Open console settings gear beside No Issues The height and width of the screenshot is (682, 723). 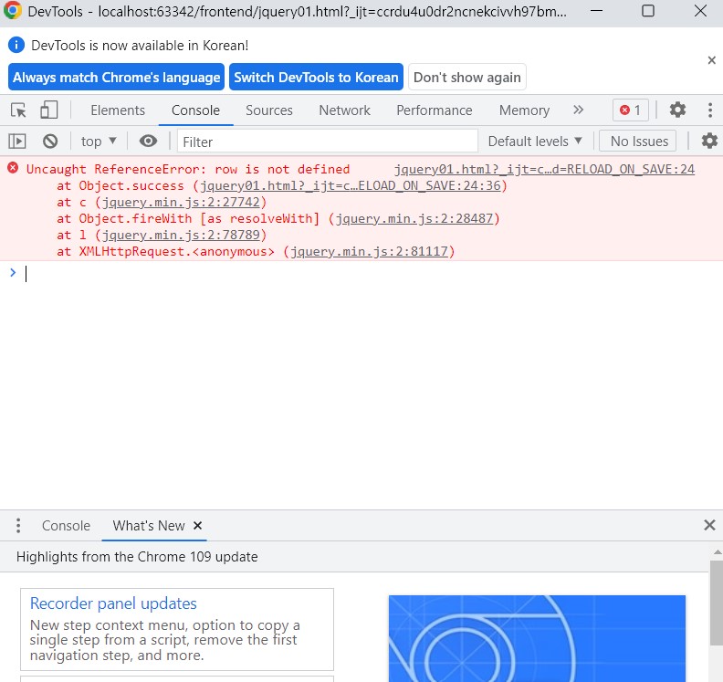coord(709,142)
